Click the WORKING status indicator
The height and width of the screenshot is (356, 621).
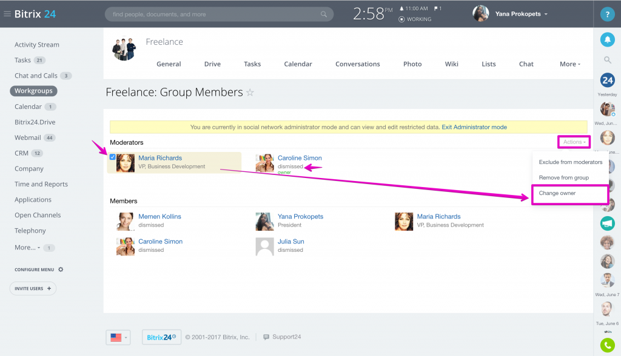(x=415, y=19)
